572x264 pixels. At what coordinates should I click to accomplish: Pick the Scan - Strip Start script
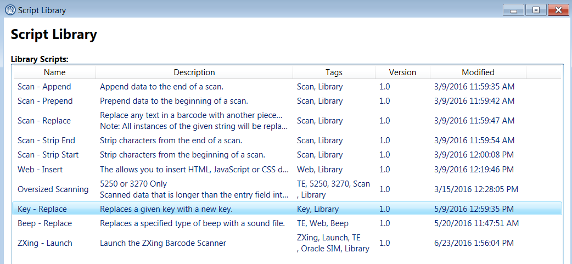(x=48, y=155)
